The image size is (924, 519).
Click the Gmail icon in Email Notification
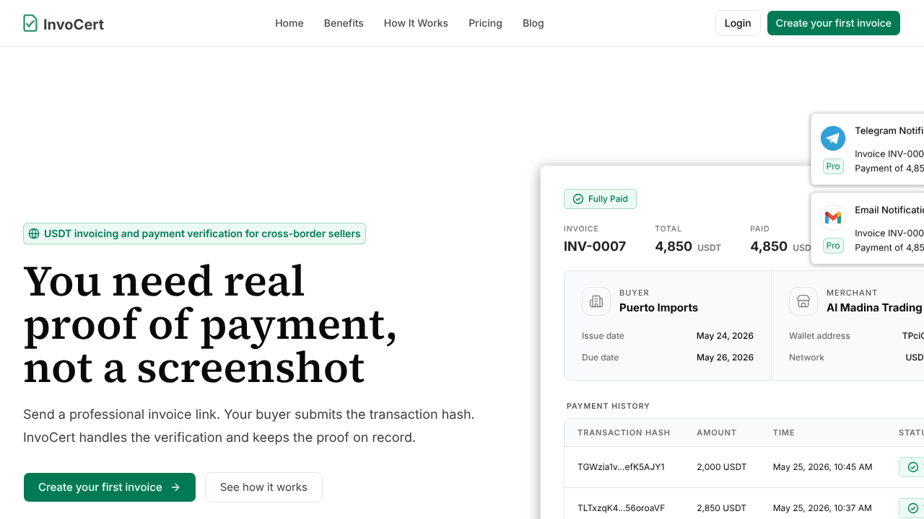(x=833, y=218)
